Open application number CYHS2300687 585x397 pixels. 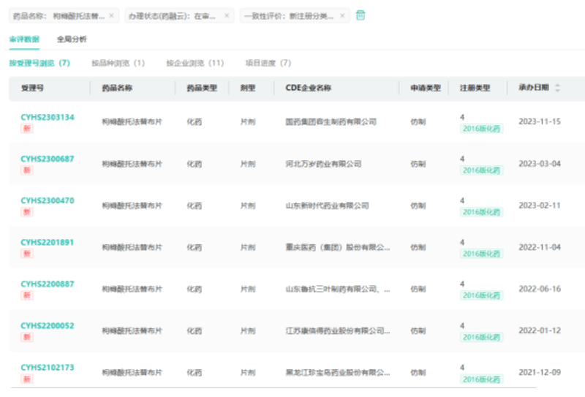[x=48, y=159]
